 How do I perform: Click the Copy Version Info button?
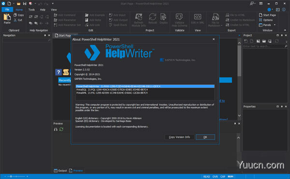tap(179, 137)
